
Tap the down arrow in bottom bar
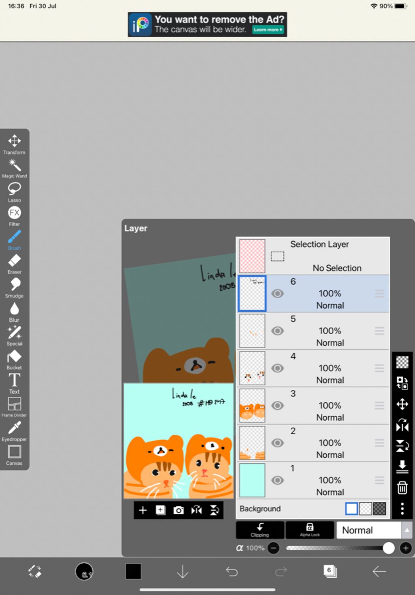183,571
